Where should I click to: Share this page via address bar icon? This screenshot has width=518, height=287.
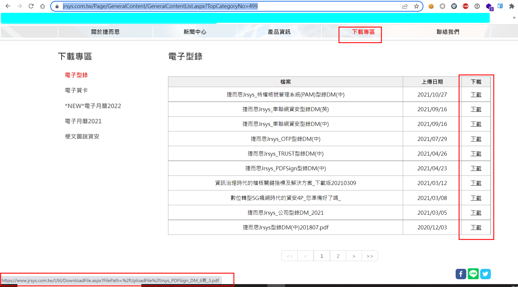click(405, 6)
